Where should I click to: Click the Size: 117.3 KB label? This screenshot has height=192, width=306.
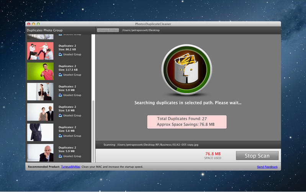click(x=68, y=69)
